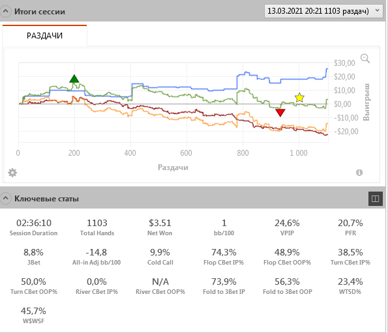This screenshot has width=388, height=333.
Task: Click the graph info icon
Action: (359, 173)
